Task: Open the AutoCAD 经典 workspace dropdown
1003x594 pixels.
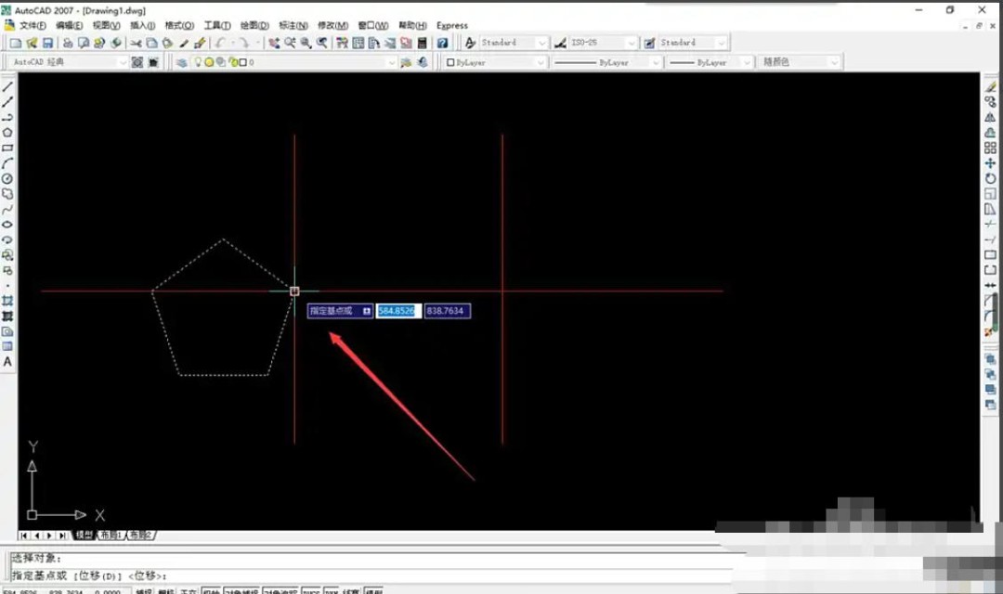Action: [x=123, y=61]
